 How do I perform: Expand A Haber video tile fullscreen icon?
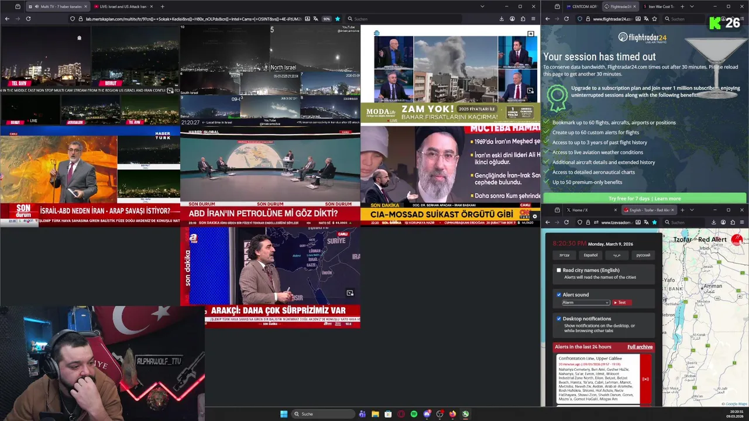350,293
